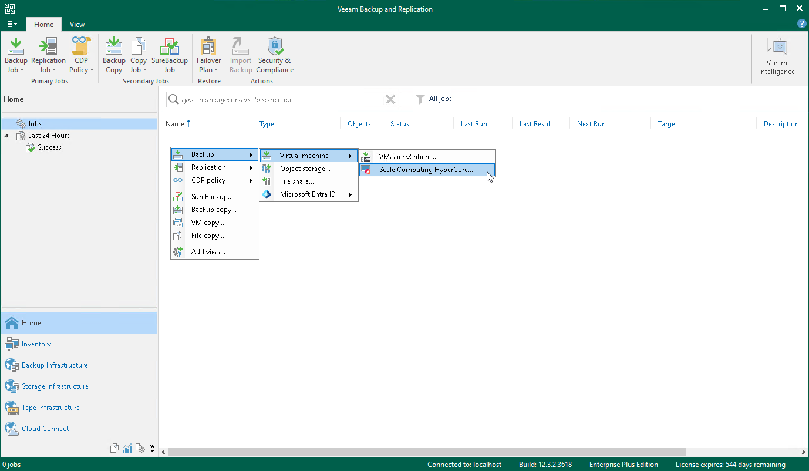Sort by the Last Result column

pyautogui.click(x=536, y=124)
